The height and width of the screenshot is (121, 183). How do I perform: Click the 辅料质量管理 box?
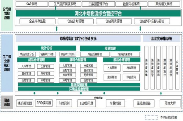(125, 54)
